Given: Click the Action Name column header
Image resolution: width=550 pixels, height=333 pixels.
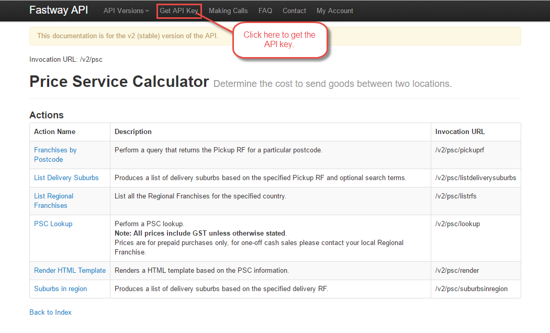Looking at the screenshot, I should point(55,131).
